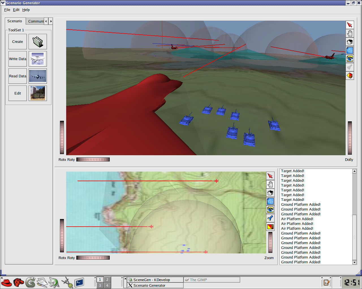Activate the hand view tool in 3D view
This screenshot has width=362, height=289.
coord(350,34)
